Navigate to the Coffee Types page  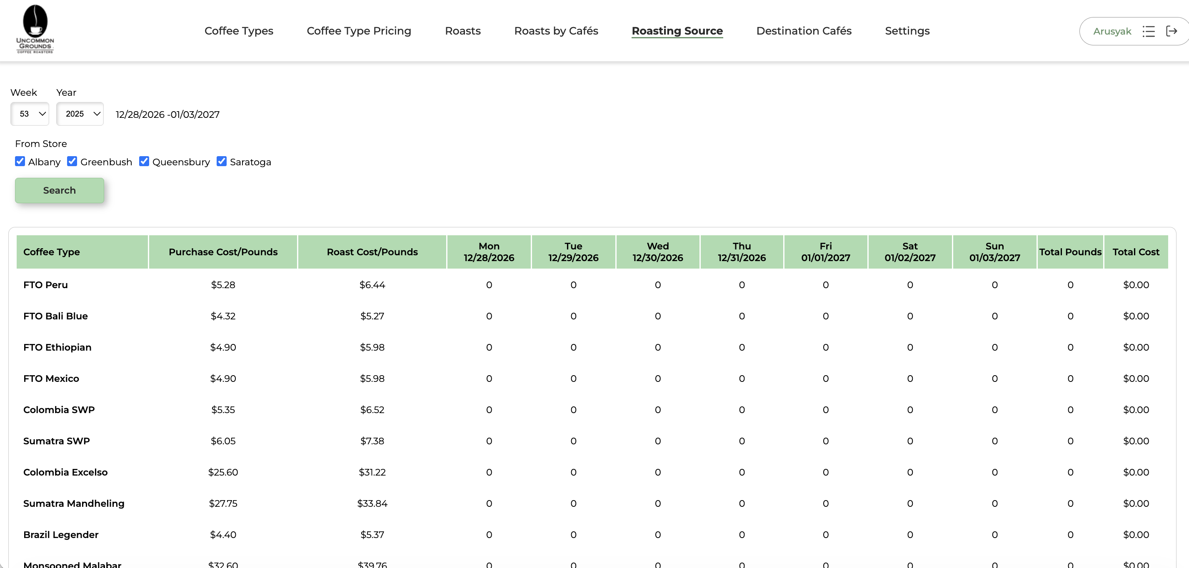[x=239, y=31]
